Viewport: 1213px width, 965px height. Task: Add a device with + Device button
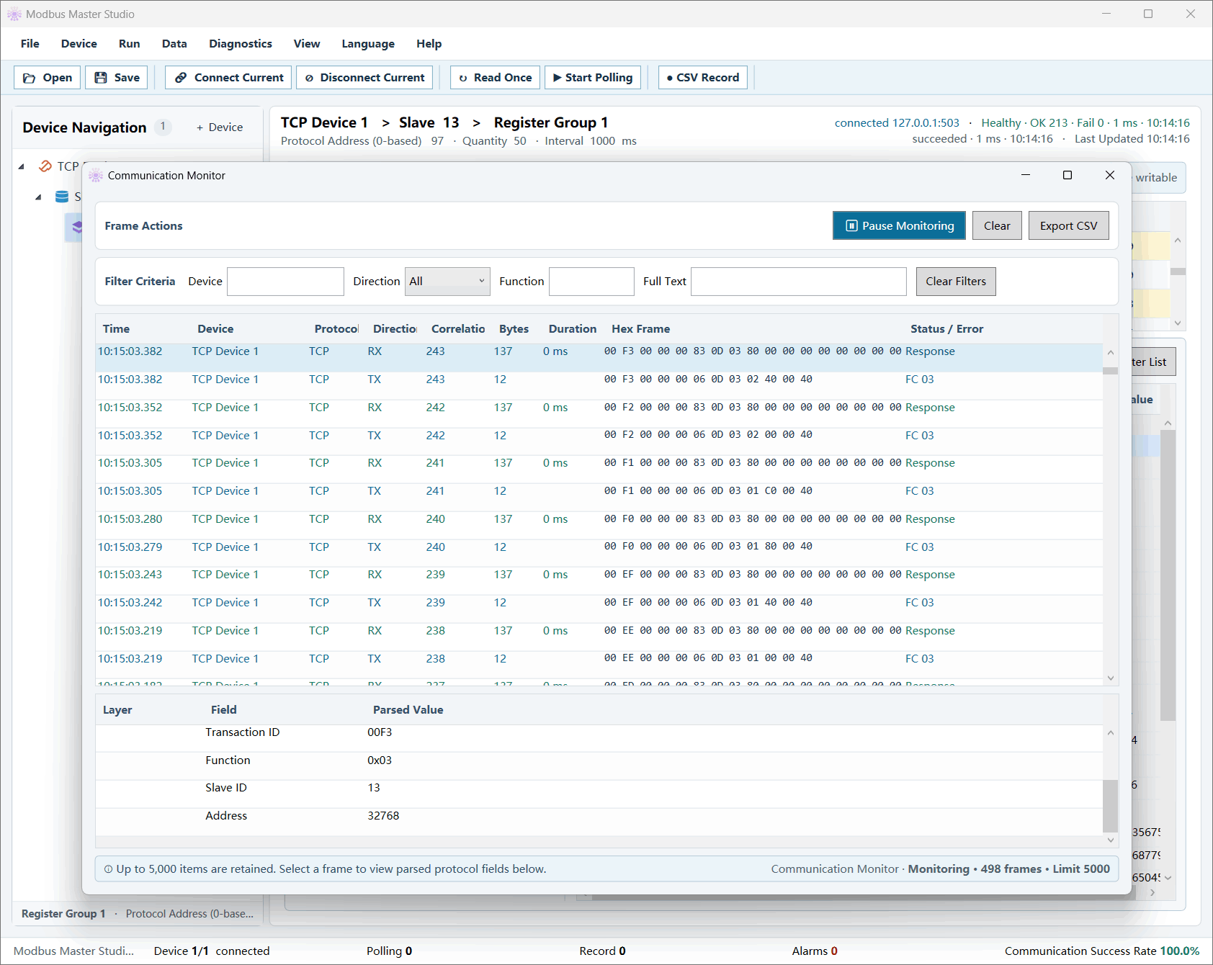[x=220, y=127]
